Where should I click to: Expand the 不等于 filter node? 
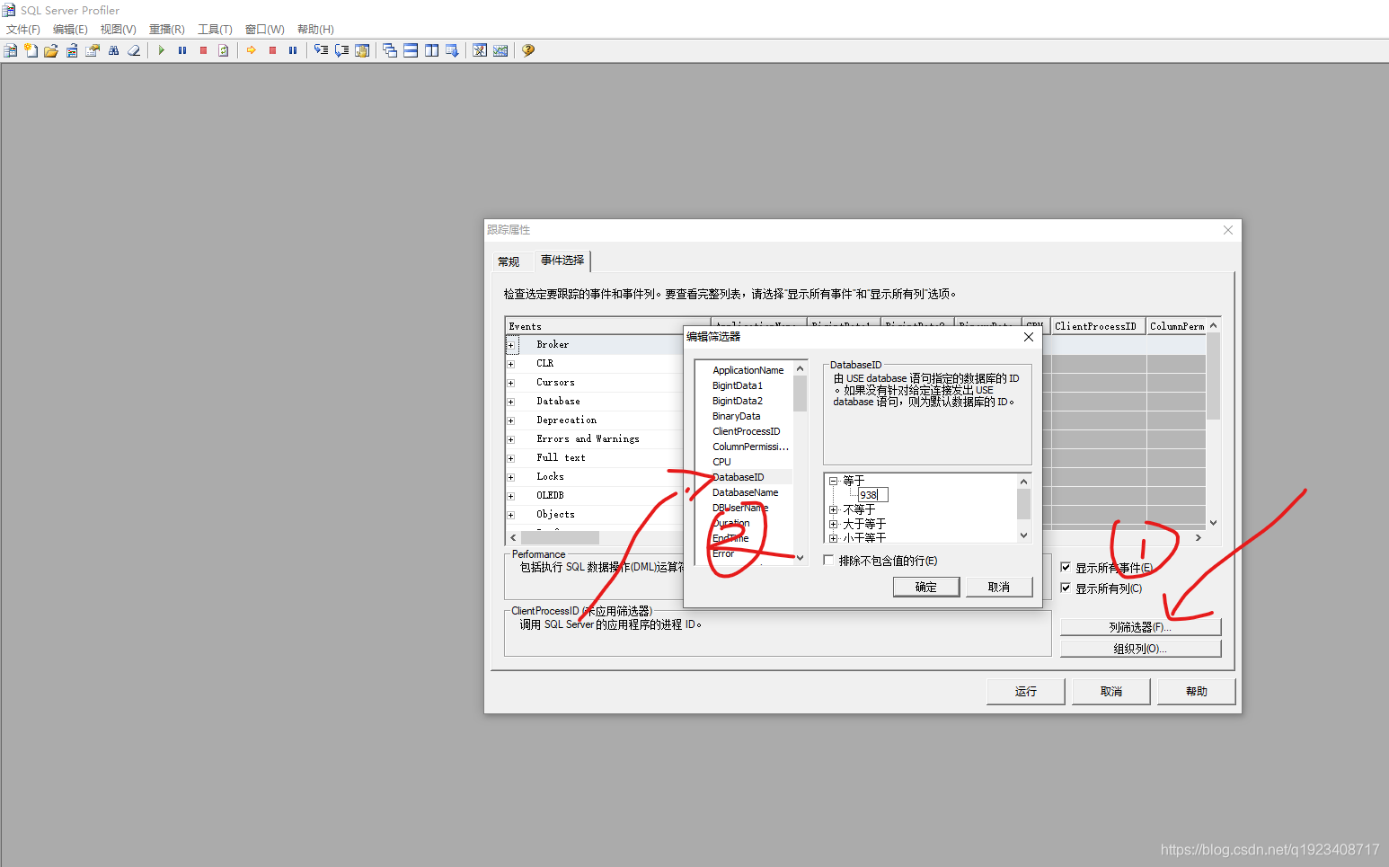[833, 509]
